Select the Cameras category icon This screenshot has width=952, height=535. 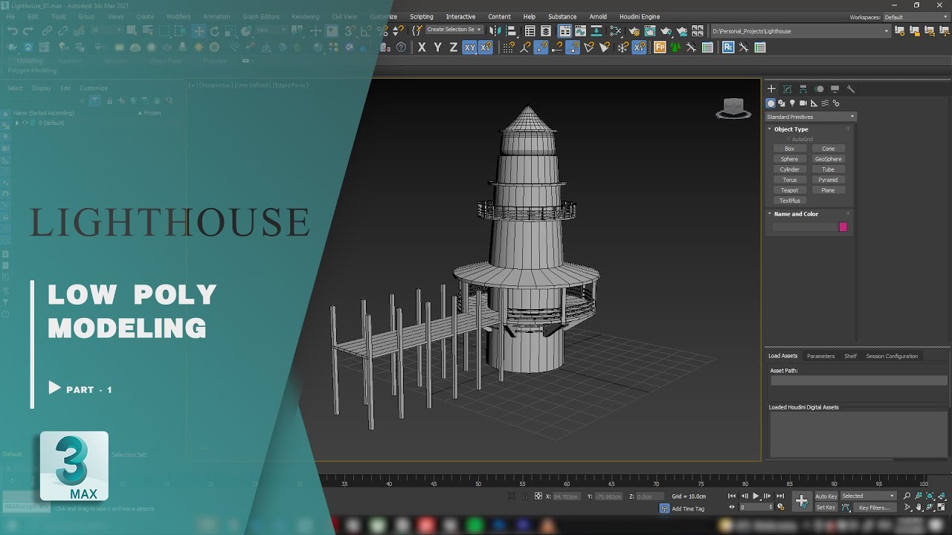tap(803, 103)
